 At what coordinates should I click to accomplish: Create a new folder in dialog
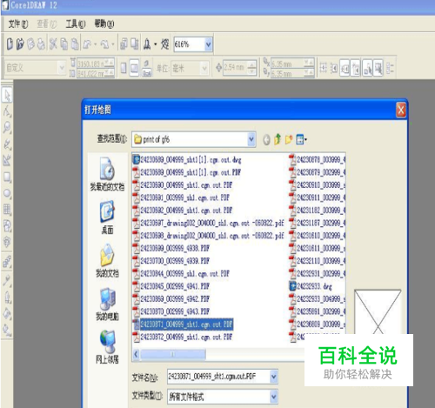coord(289,139)
